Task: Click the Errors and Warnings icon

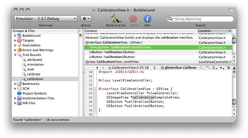Action: (19, 50)
